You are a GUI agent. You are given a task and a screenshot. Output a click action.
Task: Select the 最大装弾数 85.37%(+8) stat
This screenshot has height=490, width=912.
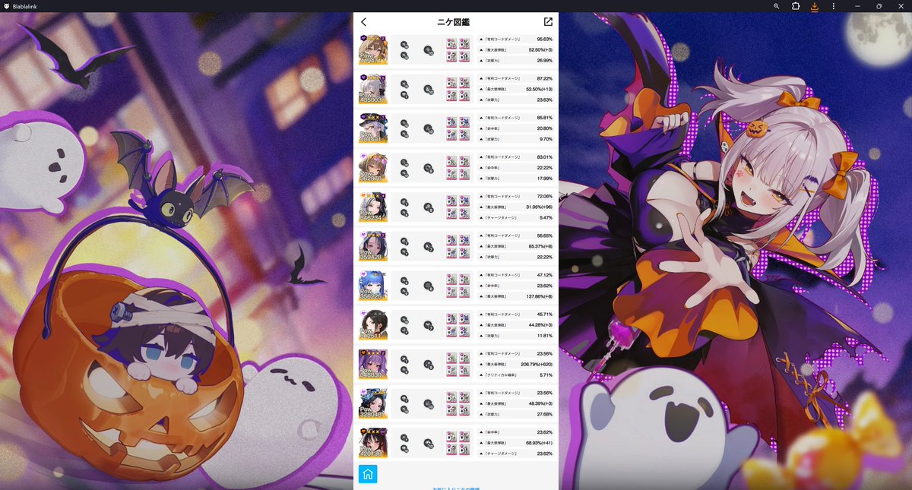[516, 246]
